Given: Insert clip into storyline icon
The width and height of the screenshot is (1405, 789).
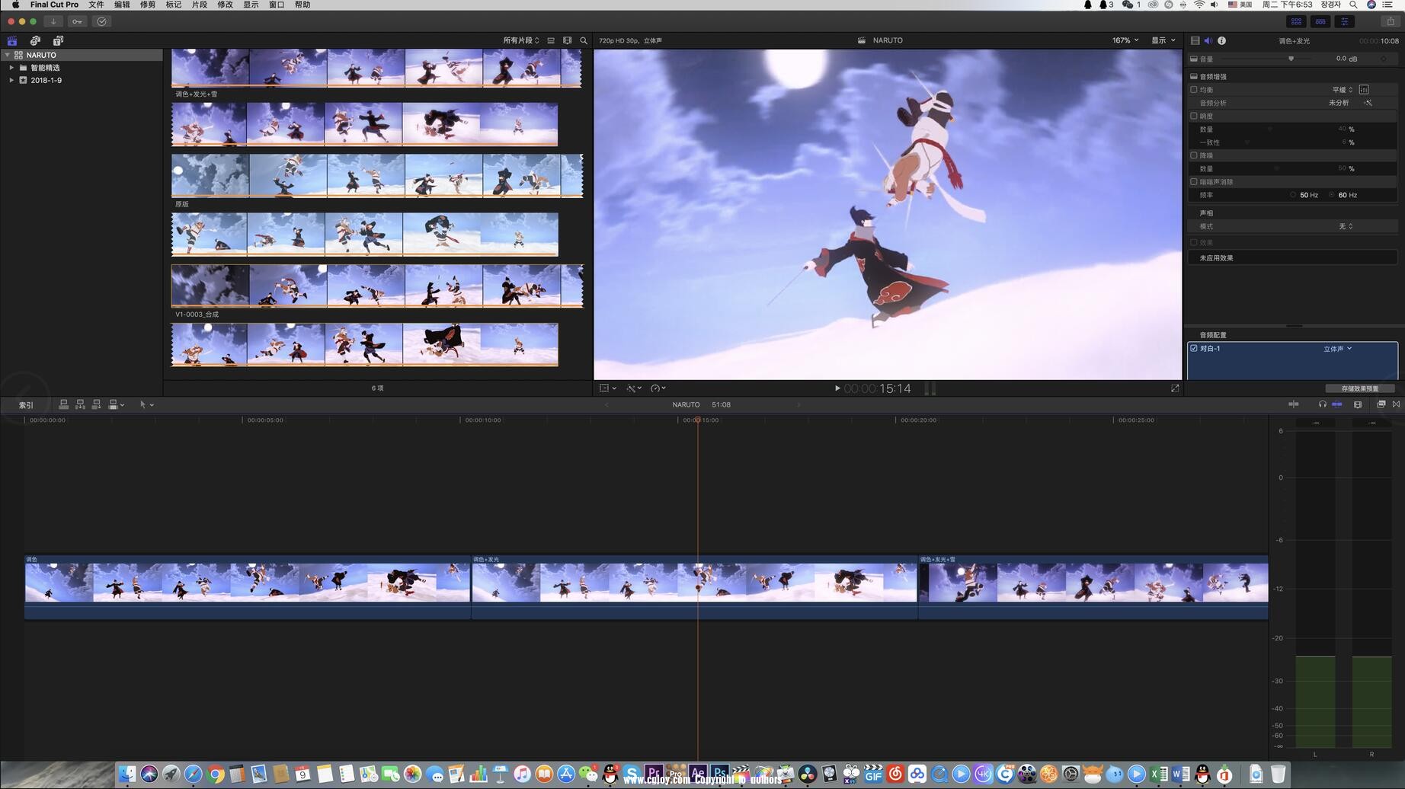Looking at the screenshot, I should pyautogui.click(x=80, y=404).
